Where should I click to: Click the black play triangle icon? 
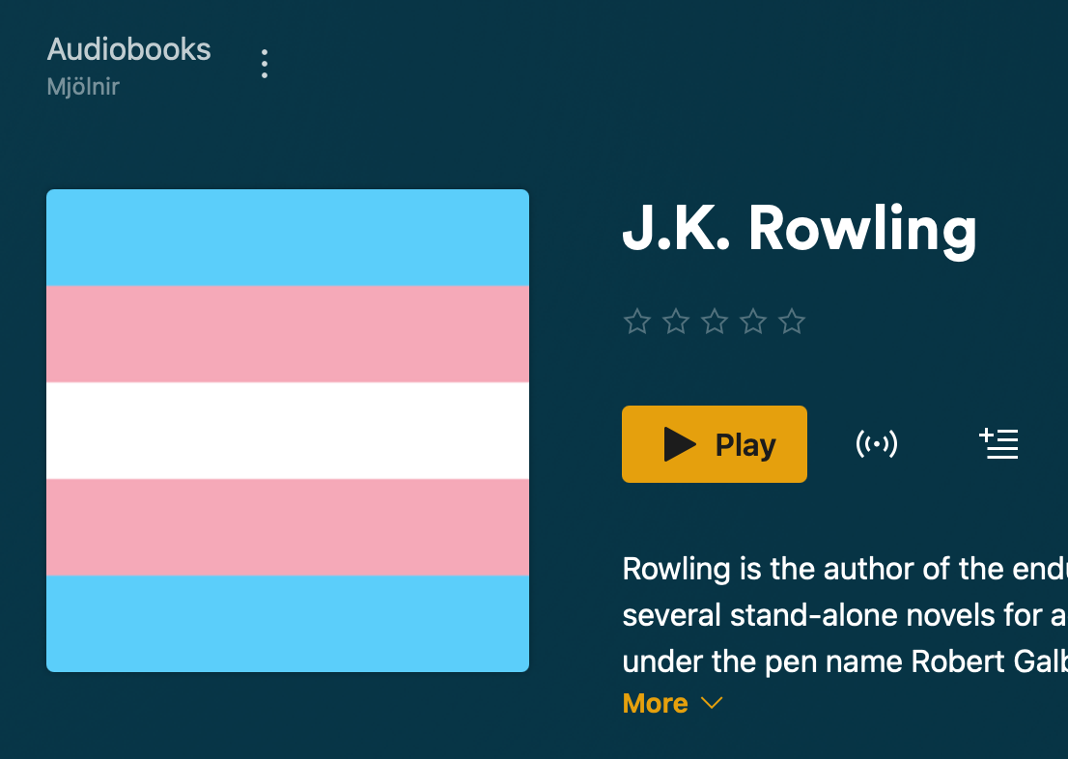coord(679,444)
